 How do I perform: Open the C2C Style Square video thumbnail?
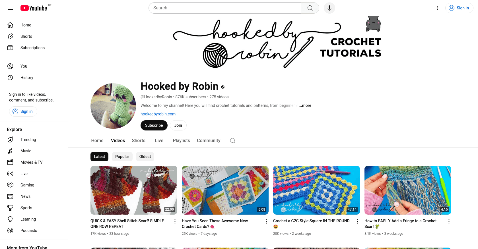pyautogui.click(x=316, y=190)
